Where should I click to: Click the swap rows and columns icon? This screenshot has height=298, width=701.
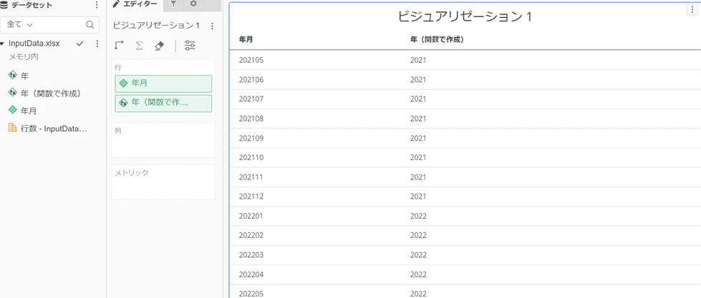click(120, 46)
